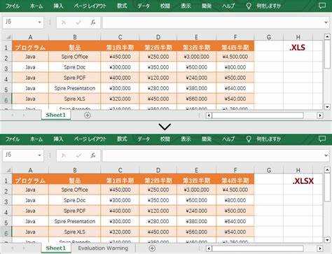
Task: Click the Insert Function fx icon in bottom window
Action: point(93,155)
